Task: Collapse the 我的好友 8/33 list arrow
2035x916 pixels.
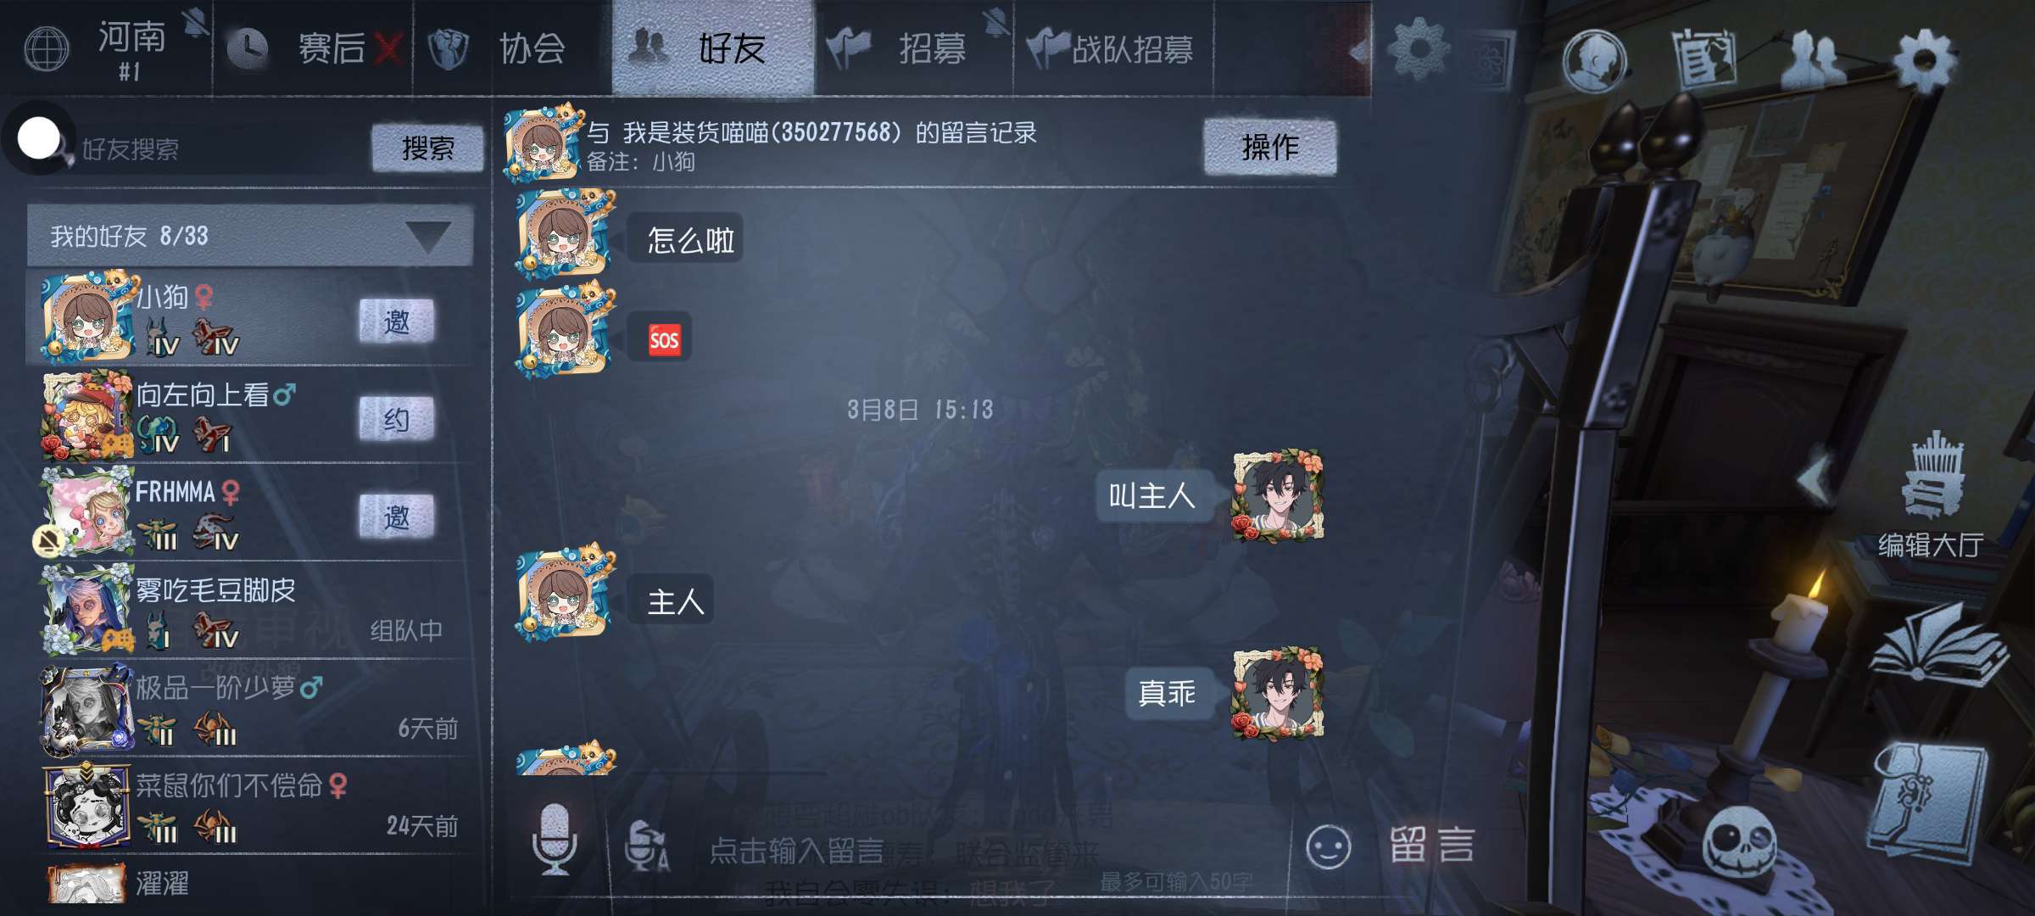Action: (x=427, y=237)
